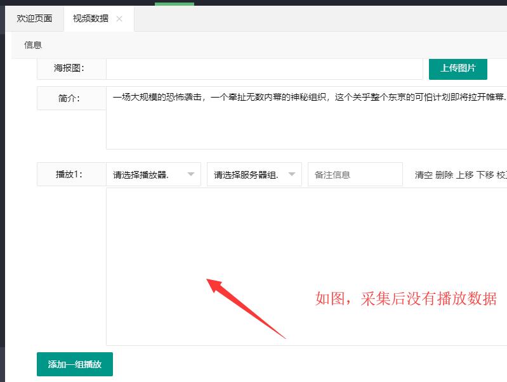This screenshot has width=507, height=382.
Task: Close the 视频数据 tab via its X icon
Action: tap(119, 19)
